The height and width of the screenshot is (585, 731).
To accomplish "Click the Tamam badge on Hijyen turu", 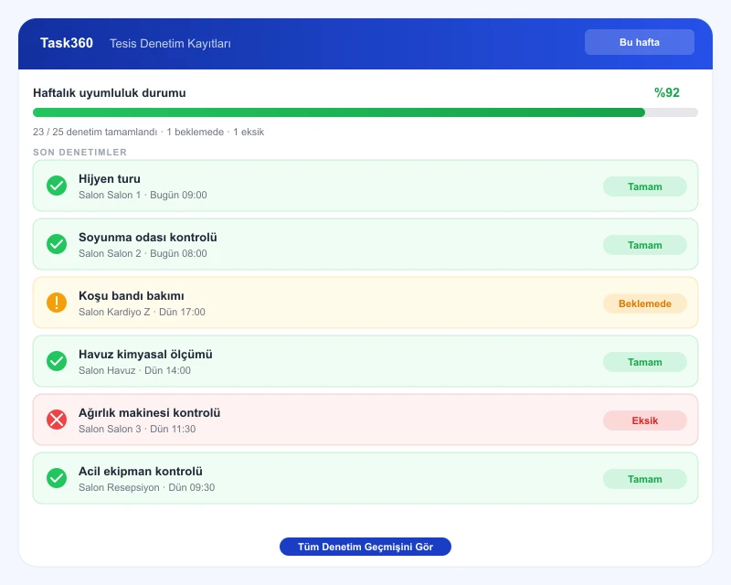I will point(645,186).
